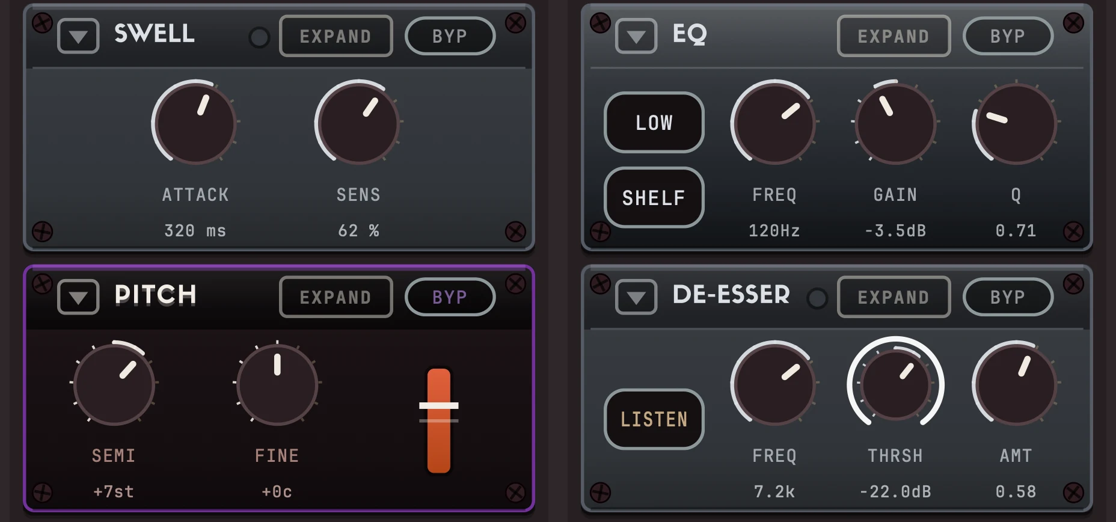1116x522 pixels.
Task: Click the -3.5dB gain value
Action: pyautogui.click(x=895, y=231)
